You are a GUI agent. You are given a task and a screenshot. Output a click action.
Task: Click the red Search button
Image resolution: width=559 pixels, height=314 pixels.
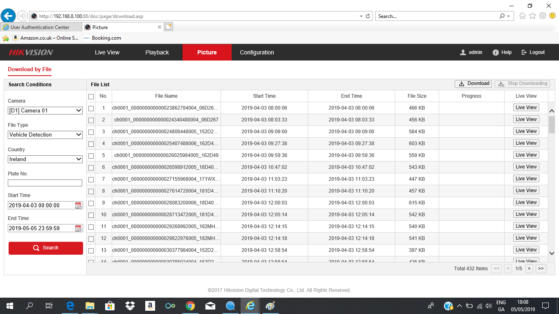pos(46,248)
